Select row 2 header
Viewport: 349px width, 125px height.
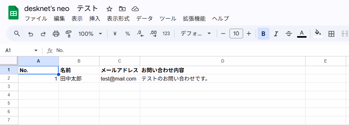pos(9,78)
